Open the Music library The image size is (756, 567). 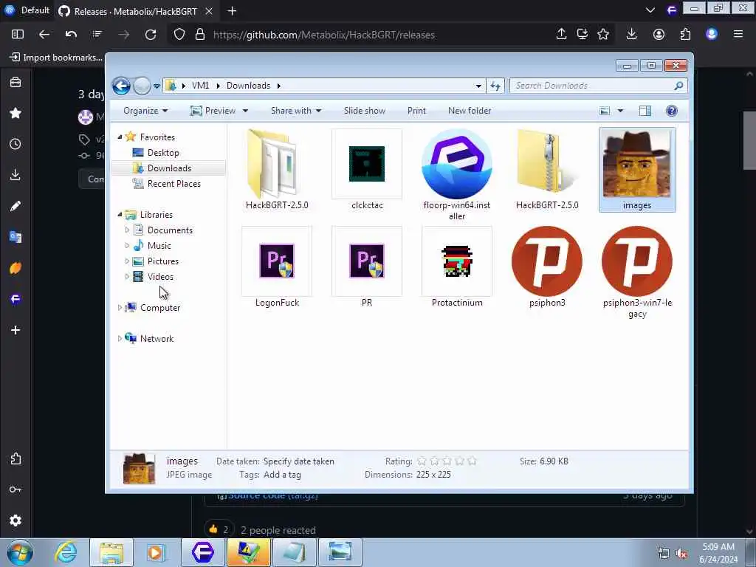pyautogui.click(x=159, y=246)
